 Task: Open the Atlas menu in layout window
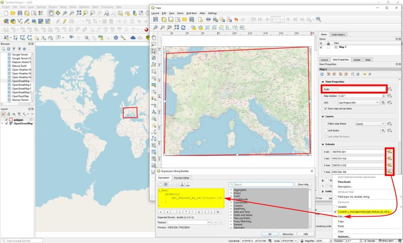coord(203,13)
